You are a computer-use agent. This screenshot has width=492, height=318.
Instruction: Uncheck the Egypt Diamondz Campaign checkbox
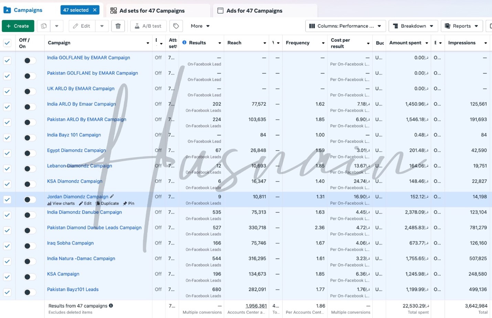(x=7, y=153)
